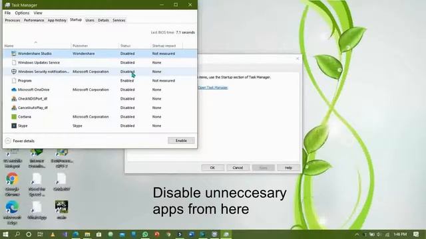Open Microsoft Edge from taskbar
Screen dimensions: 426x239
click(x=75, y=234)
